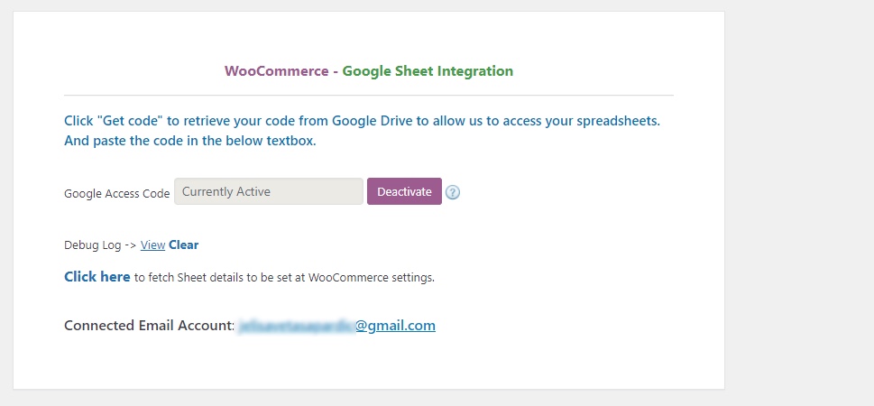Click the "Get code" instruction sentence
Screen dimensions: 874x406
(362, 121)
